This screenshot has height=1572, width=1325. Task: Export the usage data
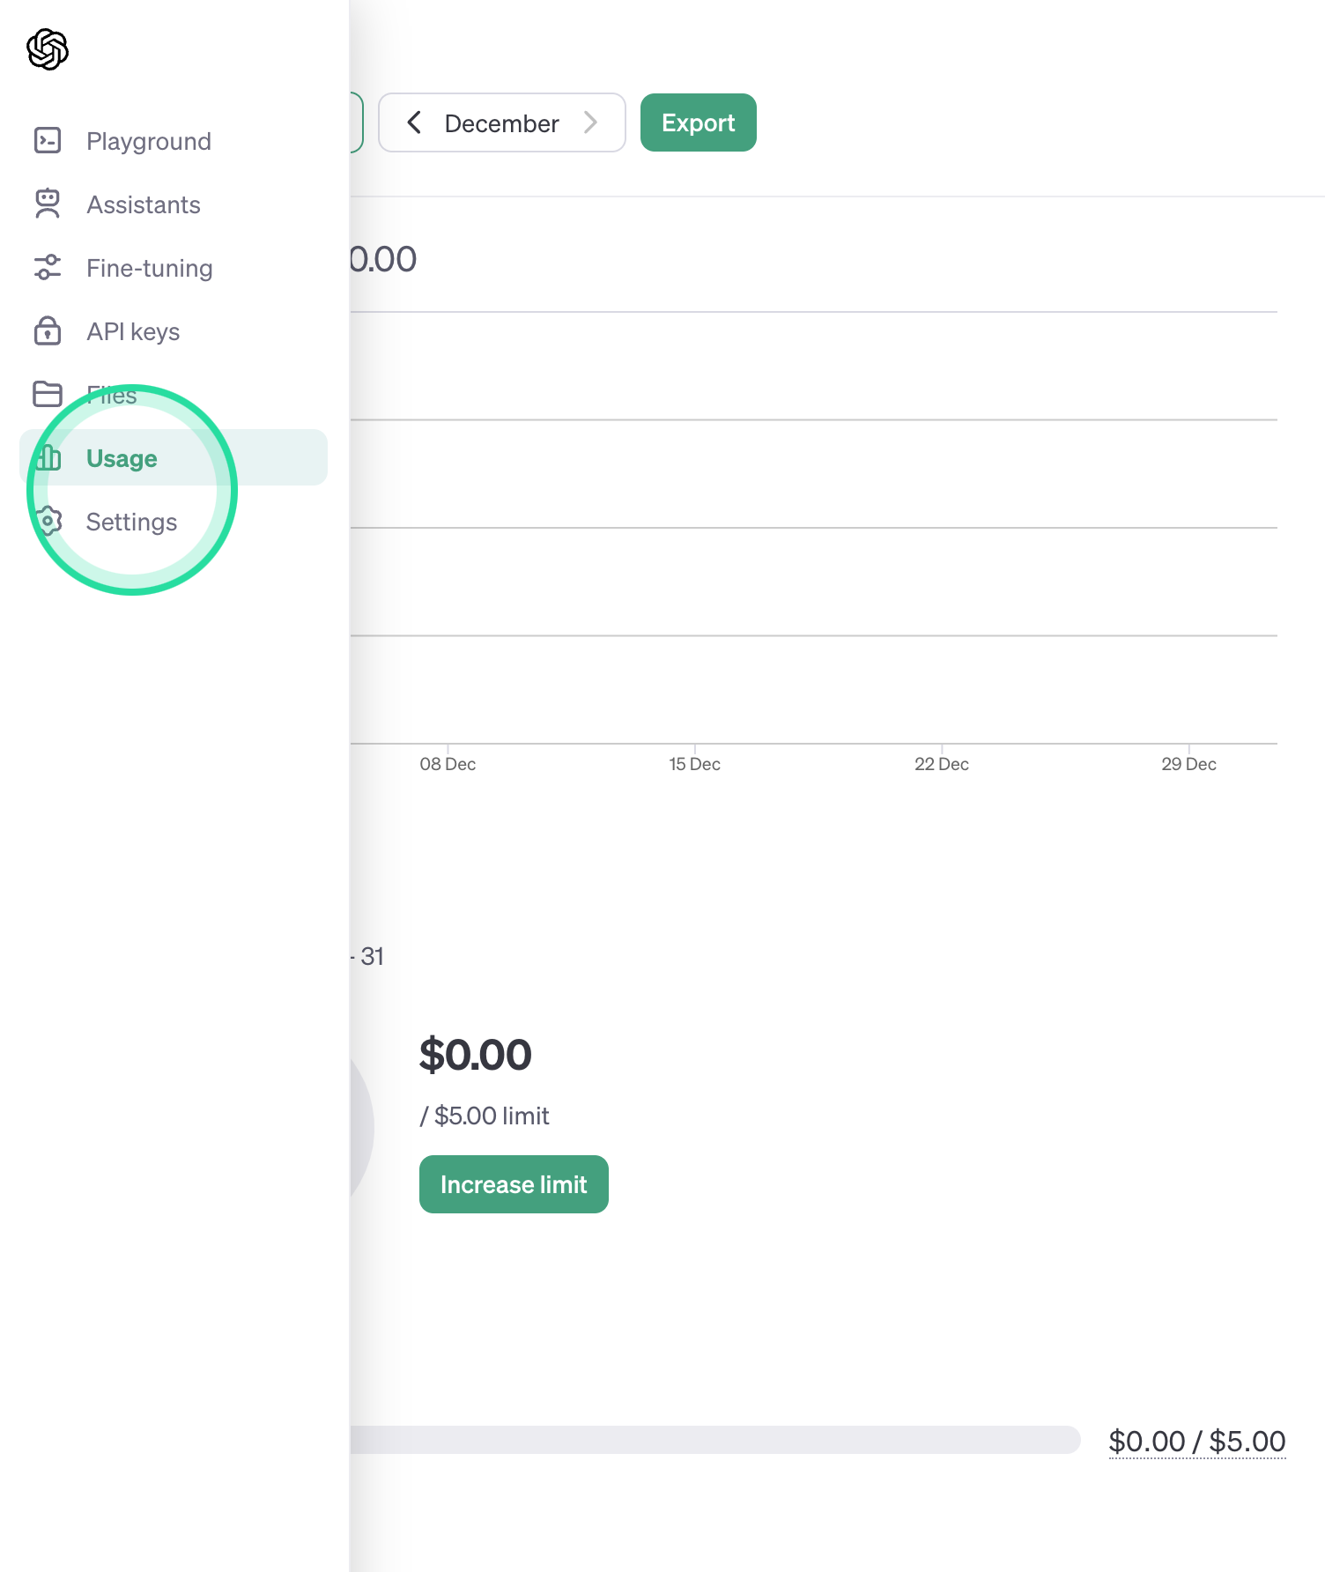tap(699, 122)
